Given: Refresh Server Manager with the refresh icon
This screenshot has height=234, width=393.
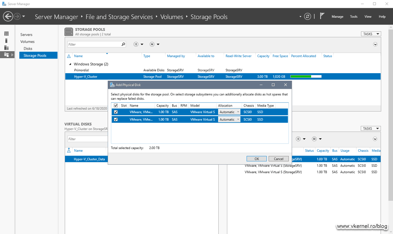Looking at the screenshot, I should (x=307, y=16).
